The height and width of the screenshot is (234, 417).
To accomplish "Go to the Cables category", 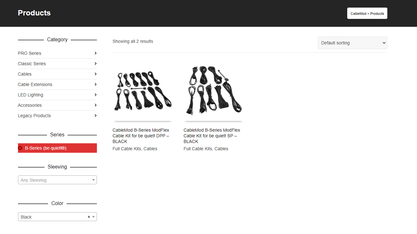I will coord(25,74).
